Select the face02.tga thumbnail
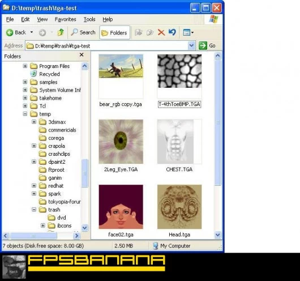 click(x=121, y=207)
